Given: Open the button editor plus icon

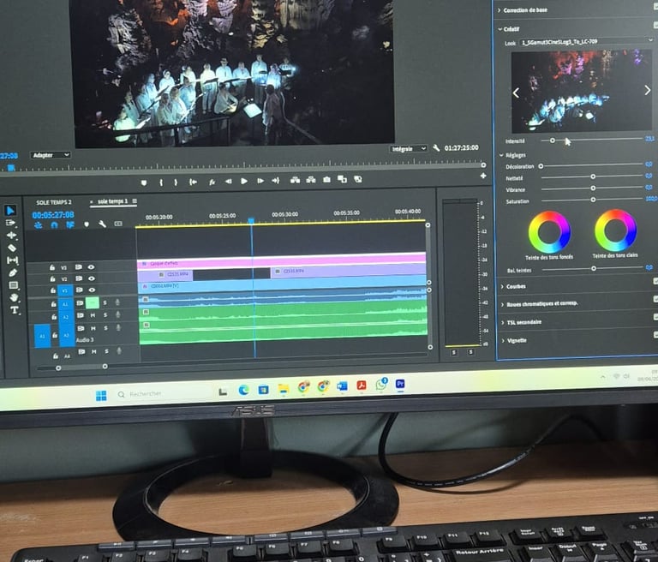Looking at the screenshot, I should pos(483,176).
